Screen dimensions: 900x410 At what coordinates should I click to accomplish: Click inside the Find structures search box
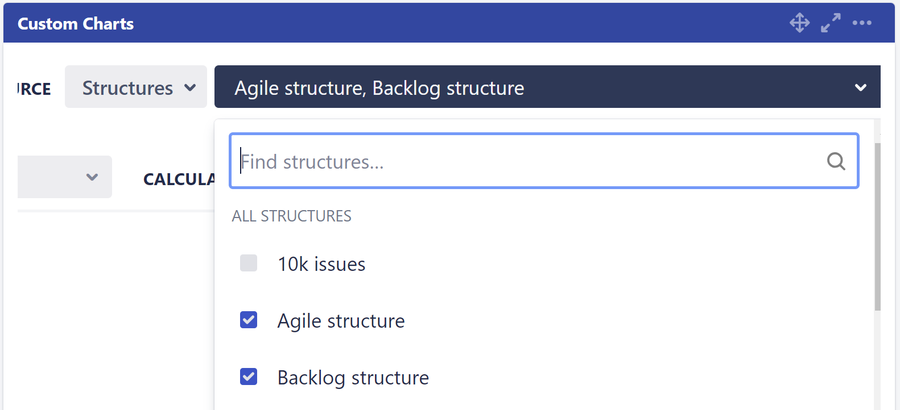pos(512,161)
